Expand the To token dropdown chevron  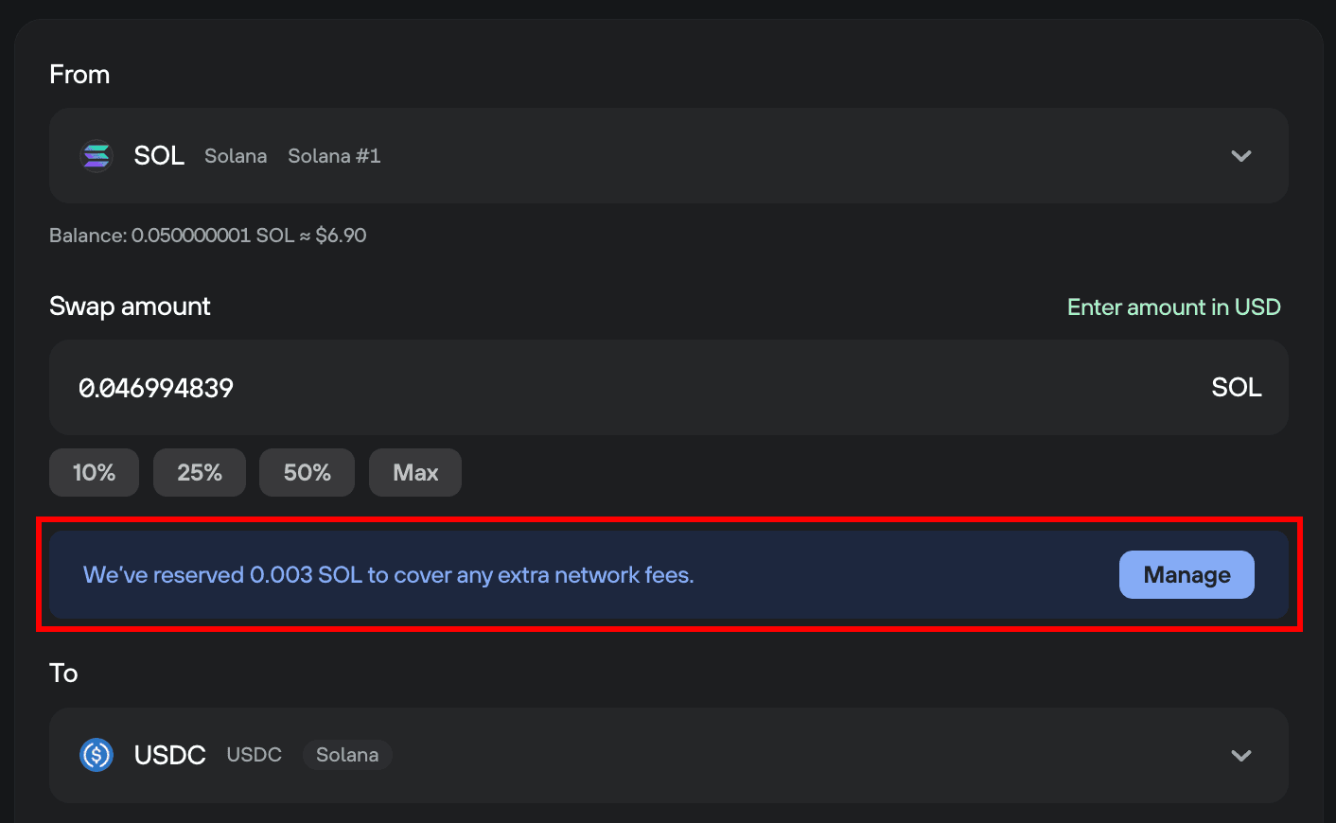(1240, 755)
